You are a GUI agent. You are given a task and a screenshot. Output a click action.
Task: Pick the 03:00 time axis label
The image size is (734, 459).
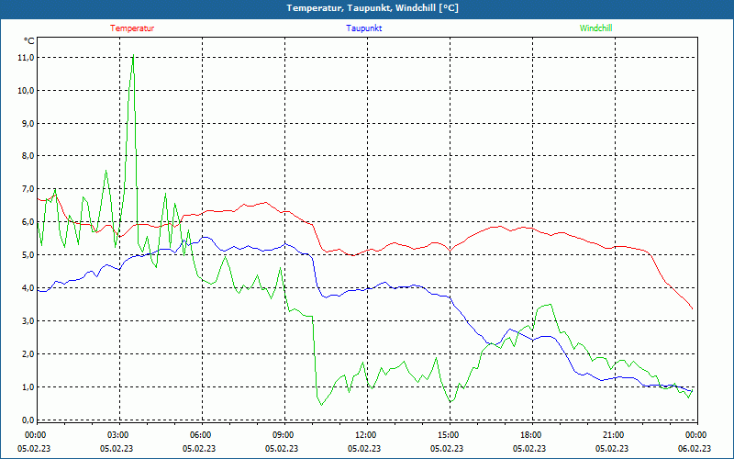(x=117, y=435)
